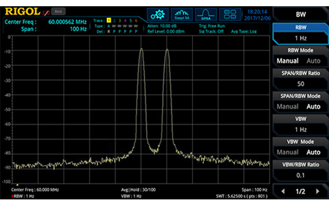This screenshot has height=206, width=329.
Task: Select trace 2 in trace panel
Action: coord(114,20)
